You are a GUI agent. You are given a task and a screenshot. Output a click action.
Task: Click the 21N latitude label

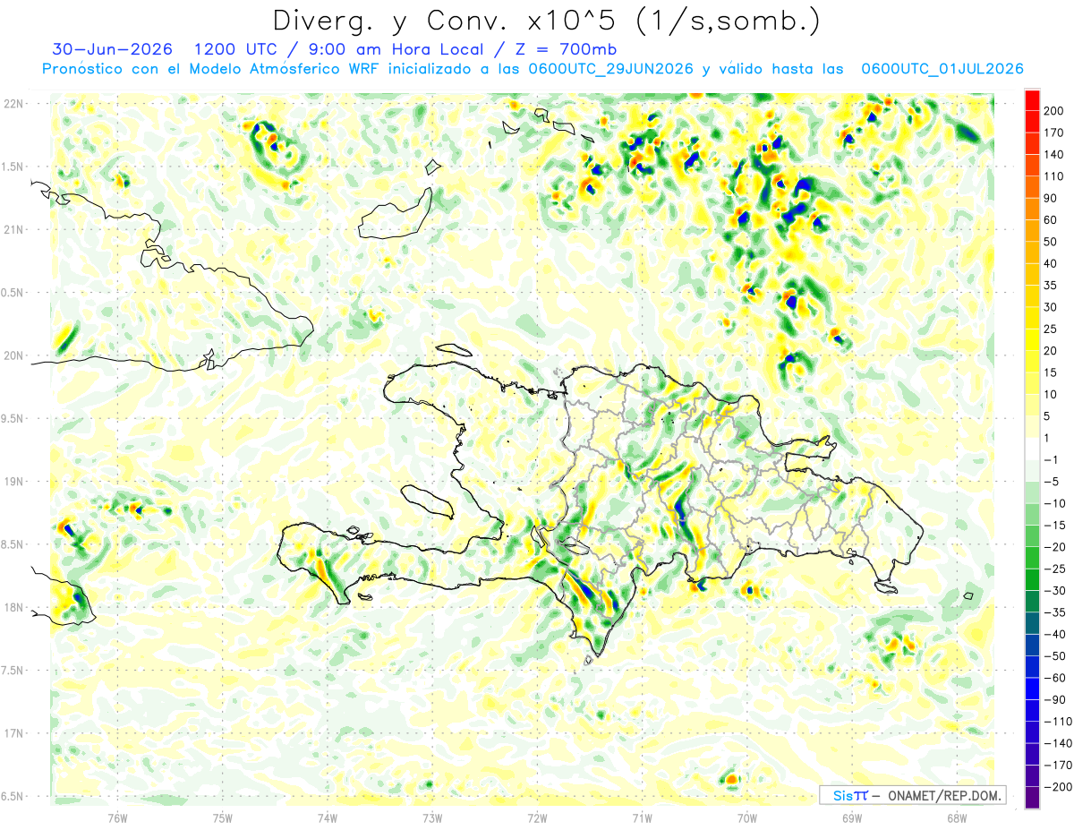click(x=13, y=229)
